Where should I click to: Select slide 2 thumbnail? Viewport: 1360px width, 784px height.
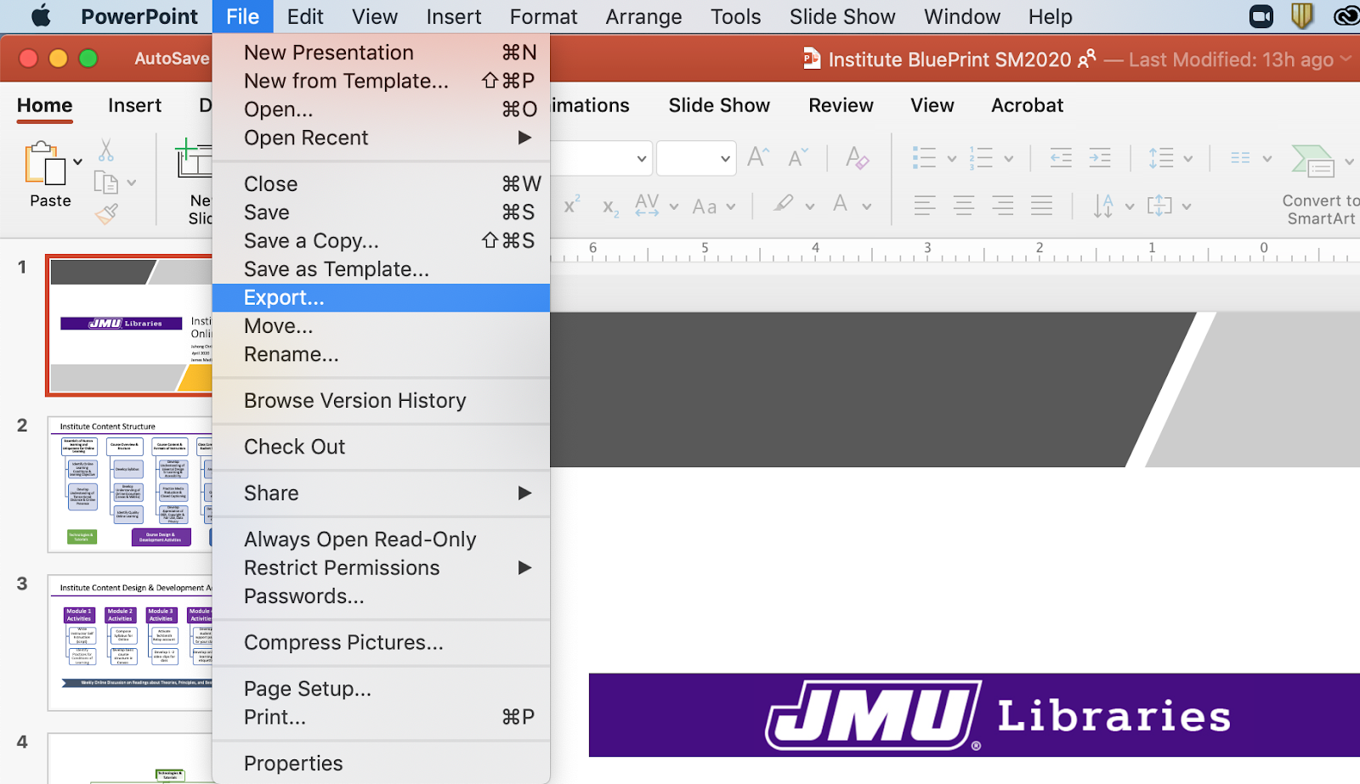click(130, 484)
